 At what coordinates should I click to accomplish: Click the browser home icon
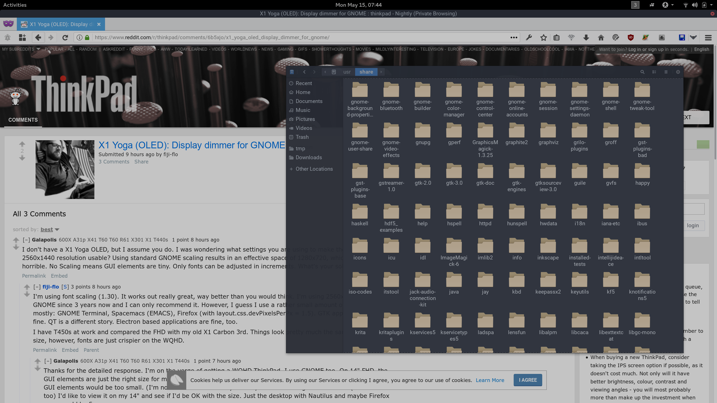(x=601, y=38)
